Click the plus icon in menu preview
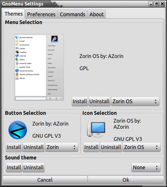This screenshot has width=167, height=187. click(61, 98)
